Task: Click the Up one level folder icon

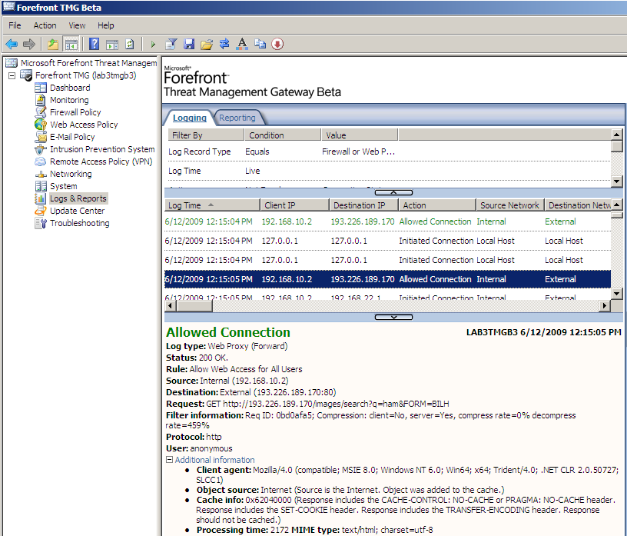Action: pos(53,44)
